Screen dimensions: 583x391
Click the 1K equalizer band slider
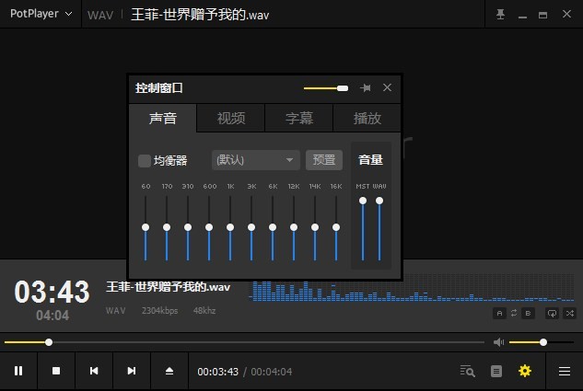pyautogui.click(x=230, y=227)
